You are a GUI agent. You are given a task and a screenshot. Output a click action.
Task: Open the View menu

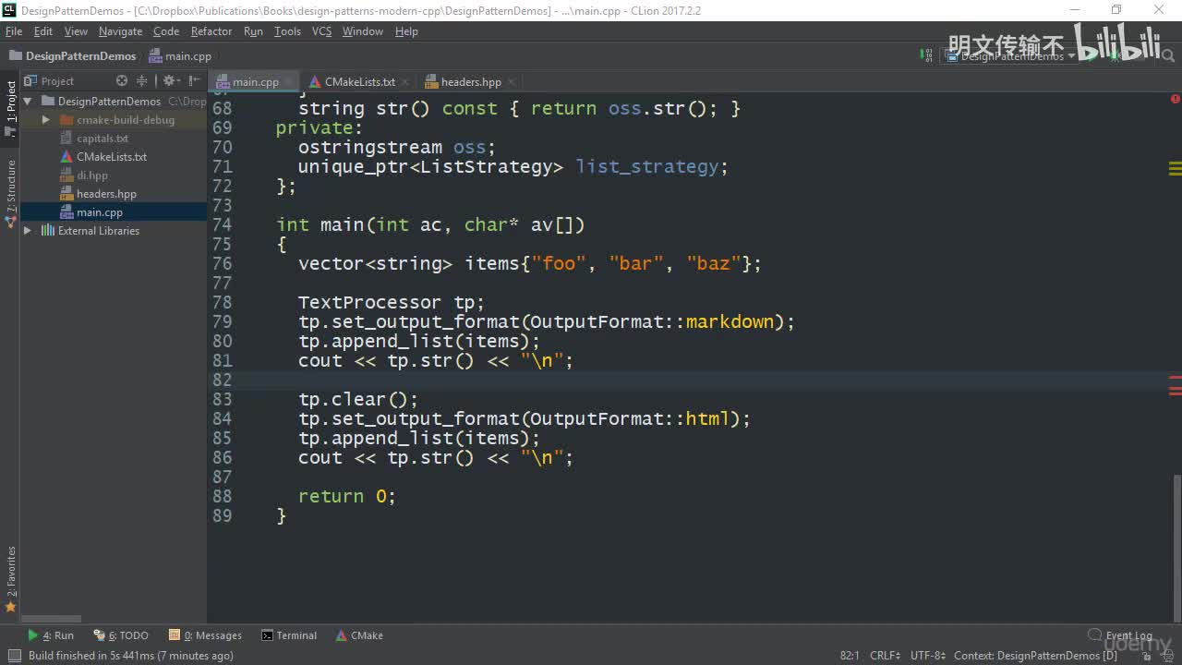[76, 31]
